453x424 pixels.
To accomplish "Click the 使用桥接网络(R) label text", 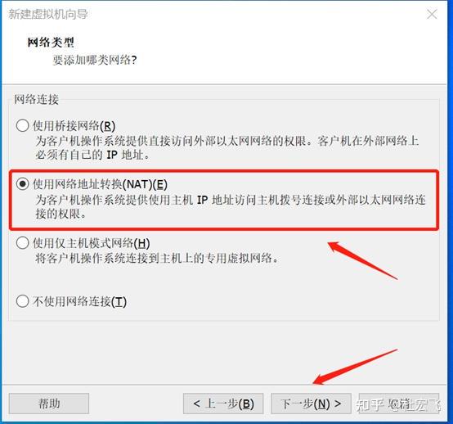I will [74, 126].
